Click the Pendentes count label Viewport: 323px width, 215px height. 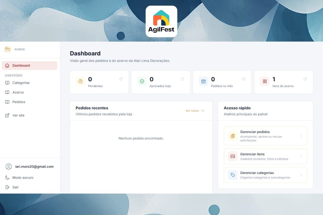point(95,86)
